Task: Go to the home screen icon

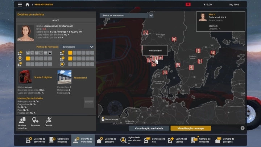Action: click(x=27, y=4)
